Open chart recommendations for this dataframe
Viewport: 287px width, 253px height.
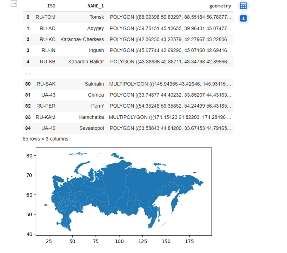[x=243, y=19]
